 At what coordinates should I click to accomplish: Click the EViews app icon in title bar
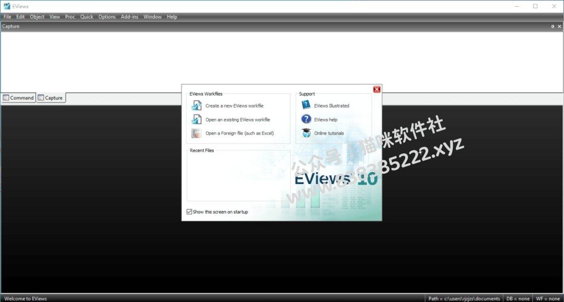click(7, 6)
